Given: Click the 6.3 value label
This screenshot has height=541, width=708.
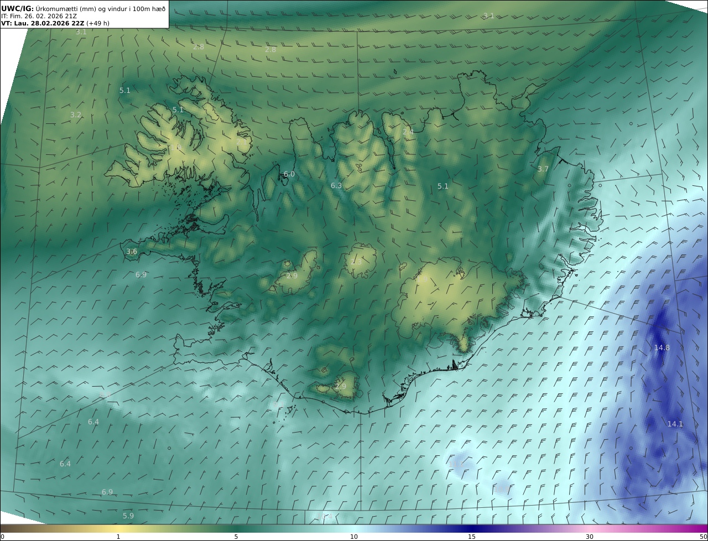Looking at the screenshot, I should (336, 186).
